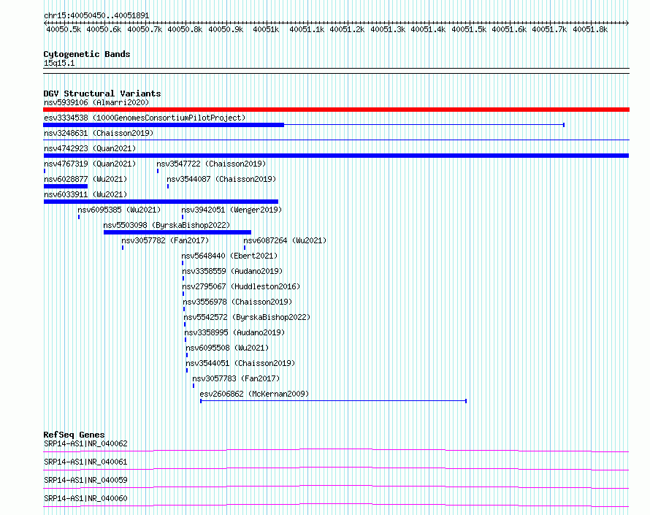Click ruler position 40051k
Screen dimensions: 650x515
pos(266,29)
